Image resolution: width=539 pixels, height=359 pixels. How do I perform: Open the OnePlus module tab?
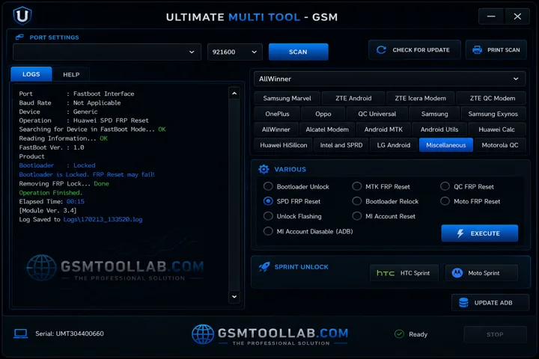277,114
